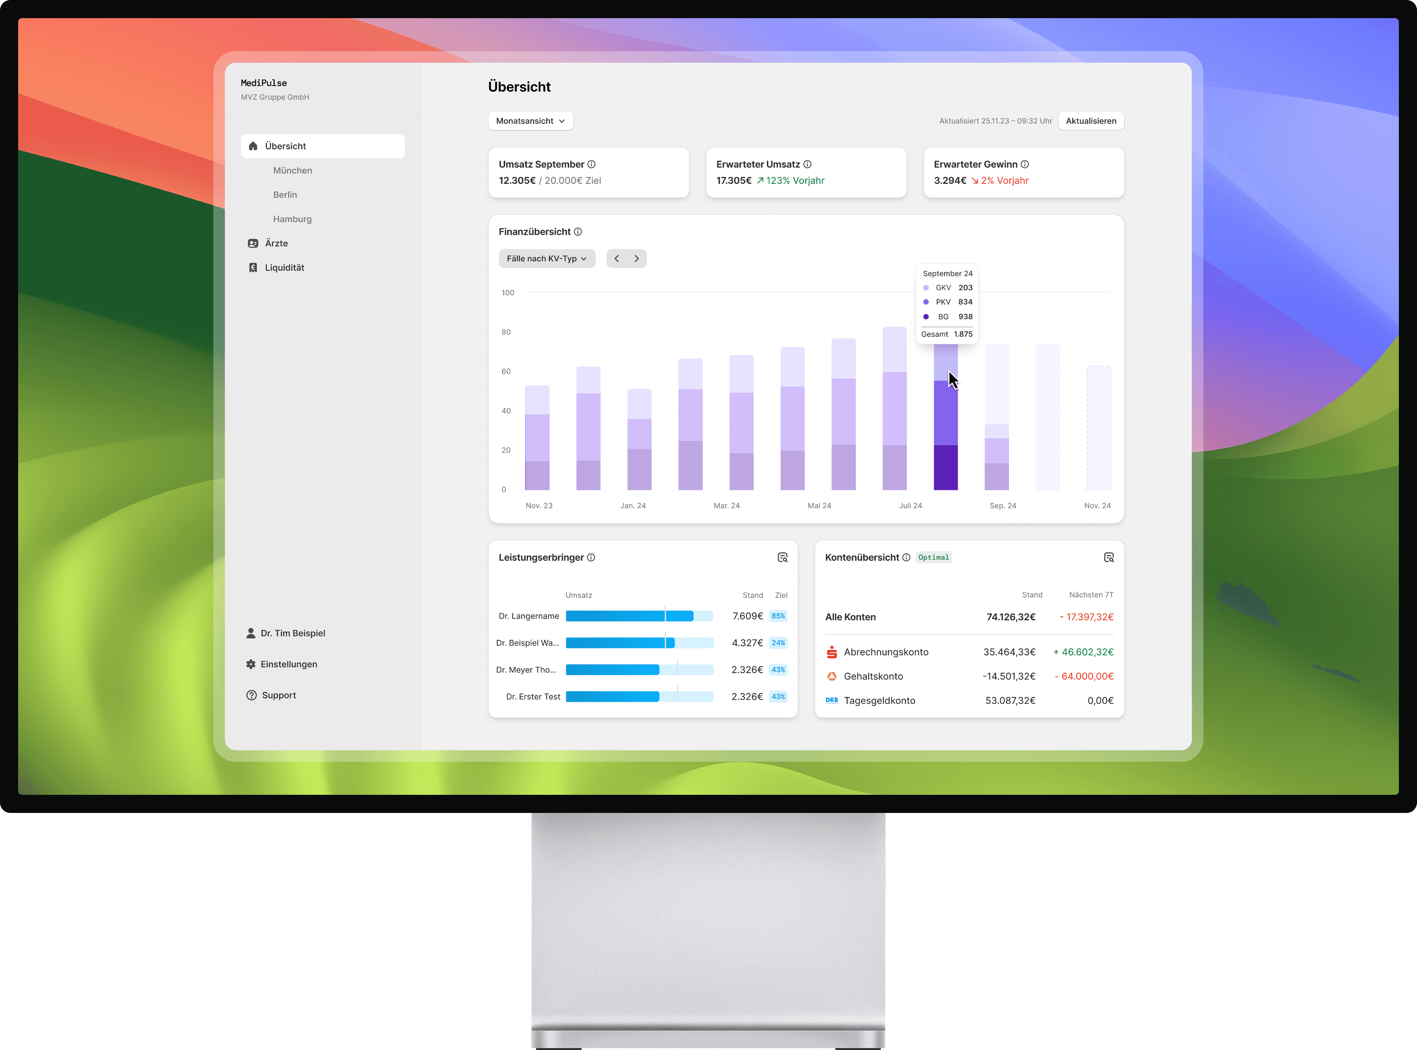Click info icon beside Kontenübersicht title
This screenshot has height=1050, width=1417.
click(906, 557)
